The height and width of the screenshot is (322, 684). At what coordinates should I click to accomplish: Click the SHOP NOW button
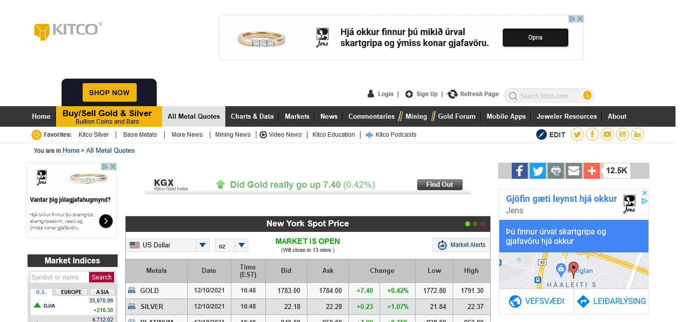coord(109,93)
